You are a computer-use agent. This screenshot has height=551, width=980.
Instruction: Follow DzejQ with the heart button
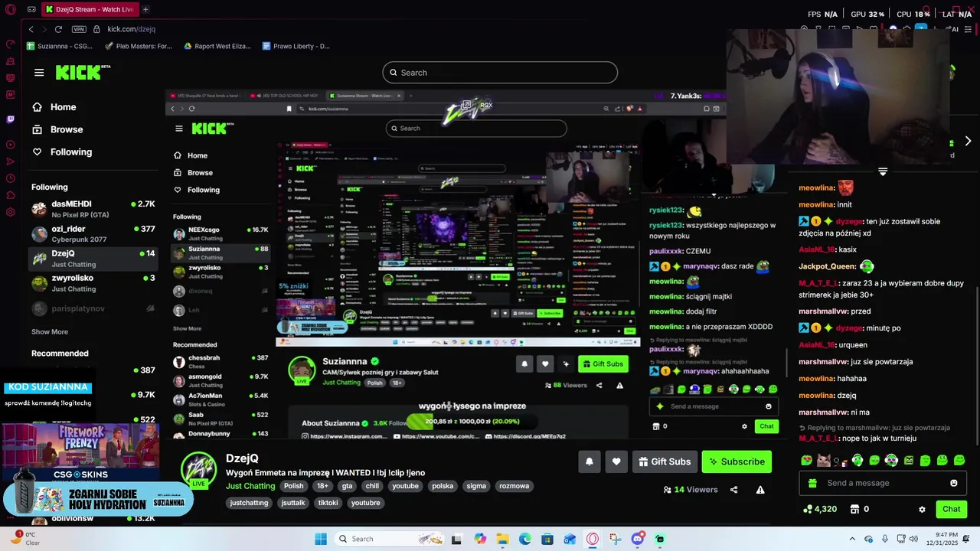coord(616,461)
